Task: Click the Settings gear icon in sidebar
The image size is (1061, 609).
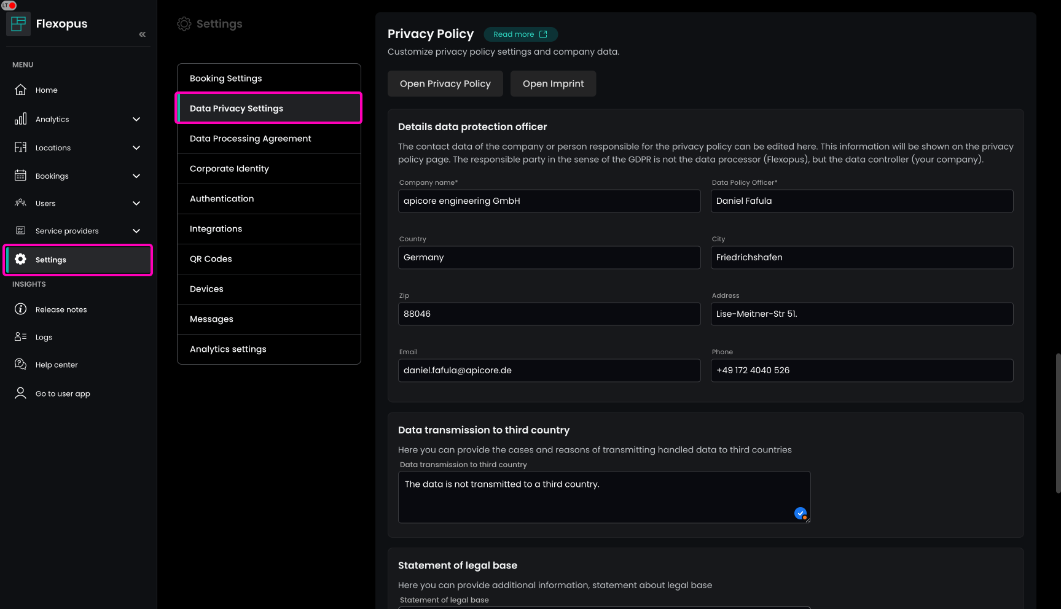Action: pyautogui.click(x=20, y=259)
